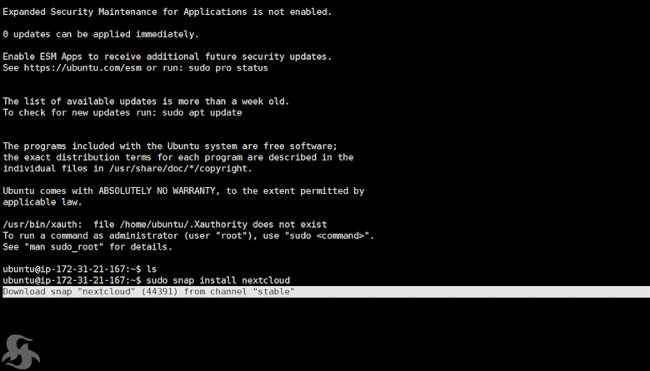Click the "Expanded Security Maintenance" line

(167, 12)
